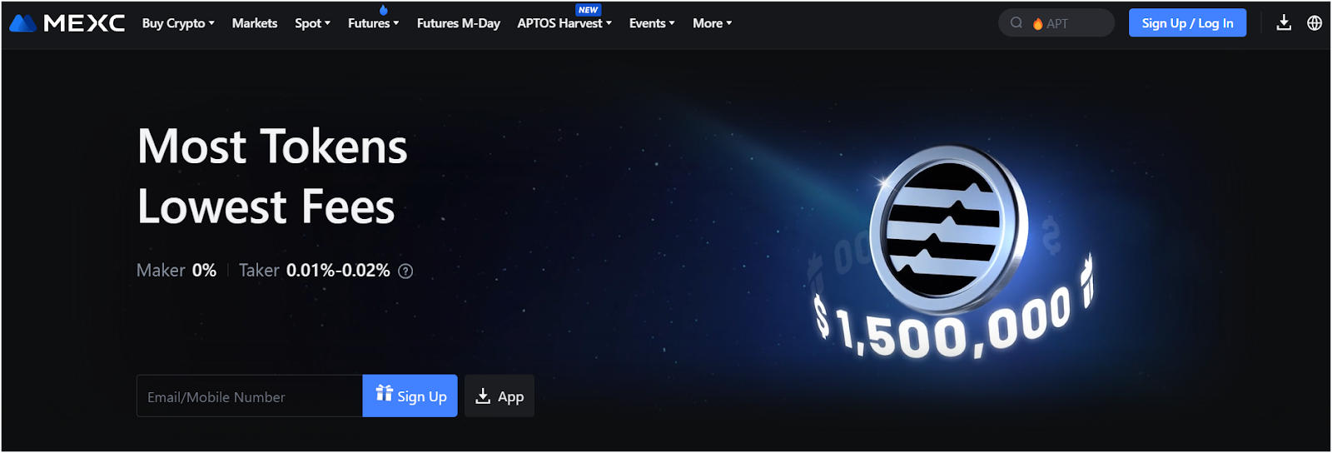Click the download icon in header
The width and height of the screenshot is (1332, 453).
point(1284,22)
